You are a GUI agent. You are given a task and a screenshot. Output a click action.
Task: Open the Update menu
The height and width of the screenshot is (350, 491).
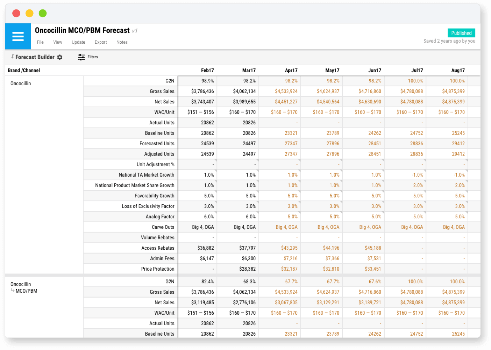[x=78, y=42]
